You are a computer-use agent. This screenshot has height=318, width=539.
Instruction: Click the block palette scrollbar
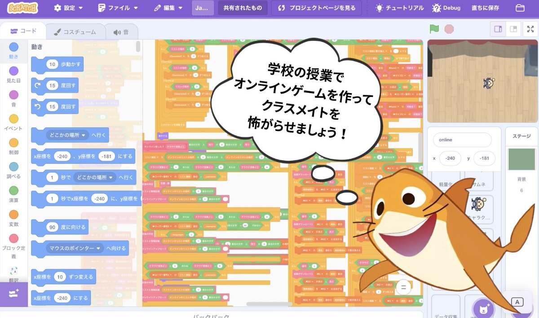click(138, 47)
